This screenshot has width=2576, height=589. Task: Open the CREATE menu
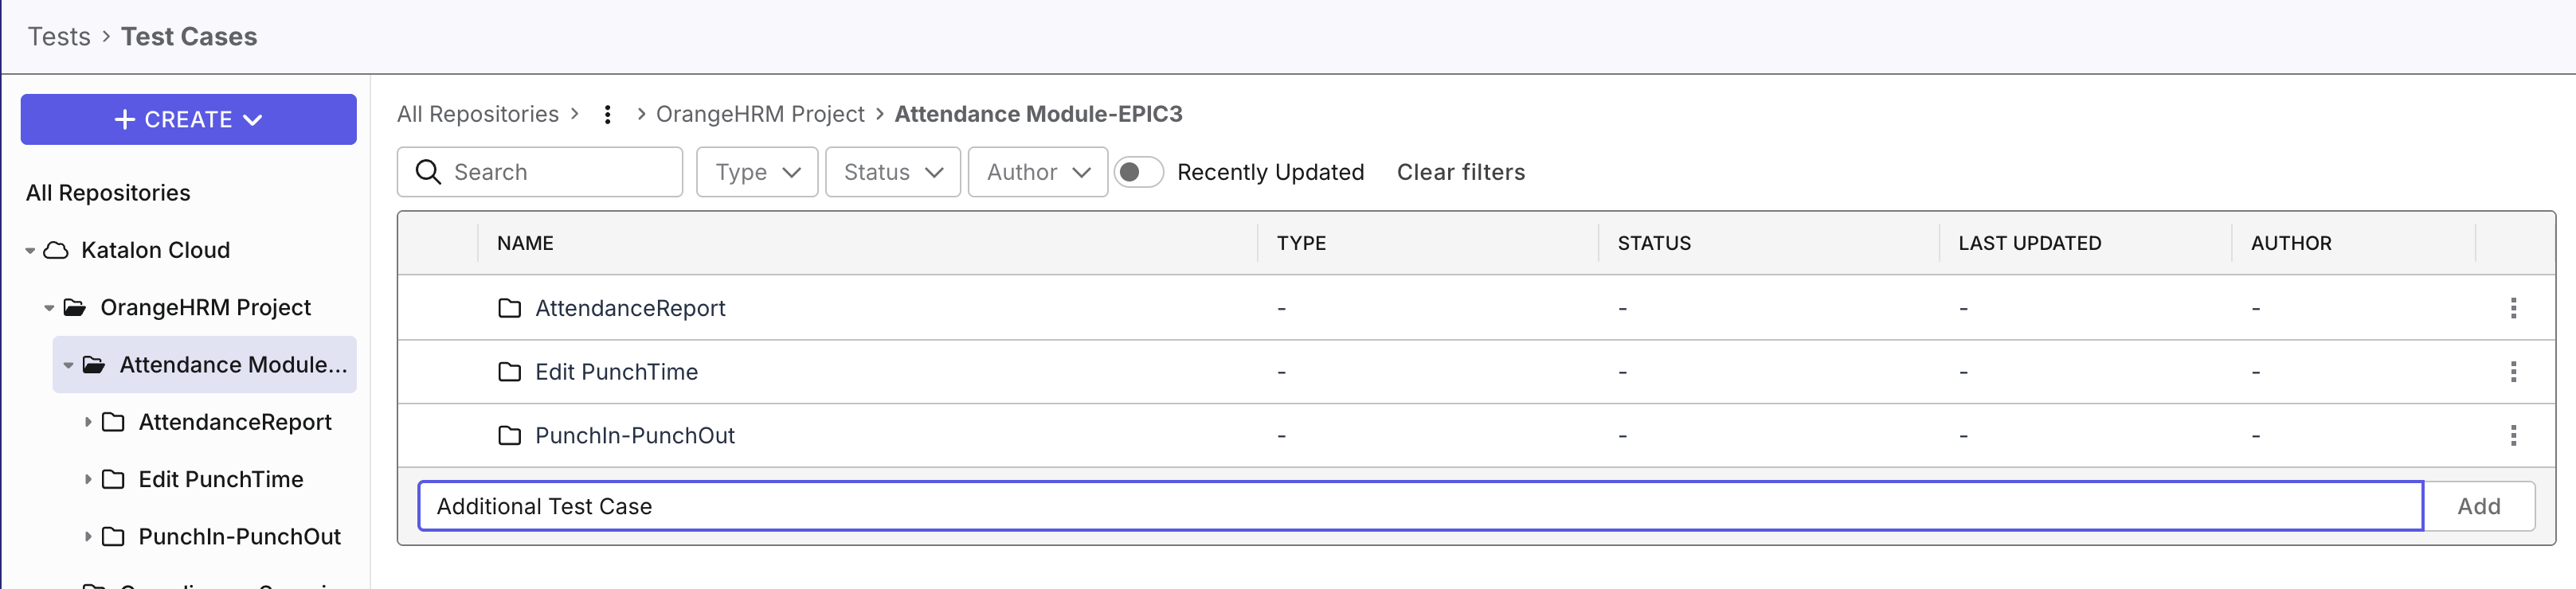tap(188, 119)
